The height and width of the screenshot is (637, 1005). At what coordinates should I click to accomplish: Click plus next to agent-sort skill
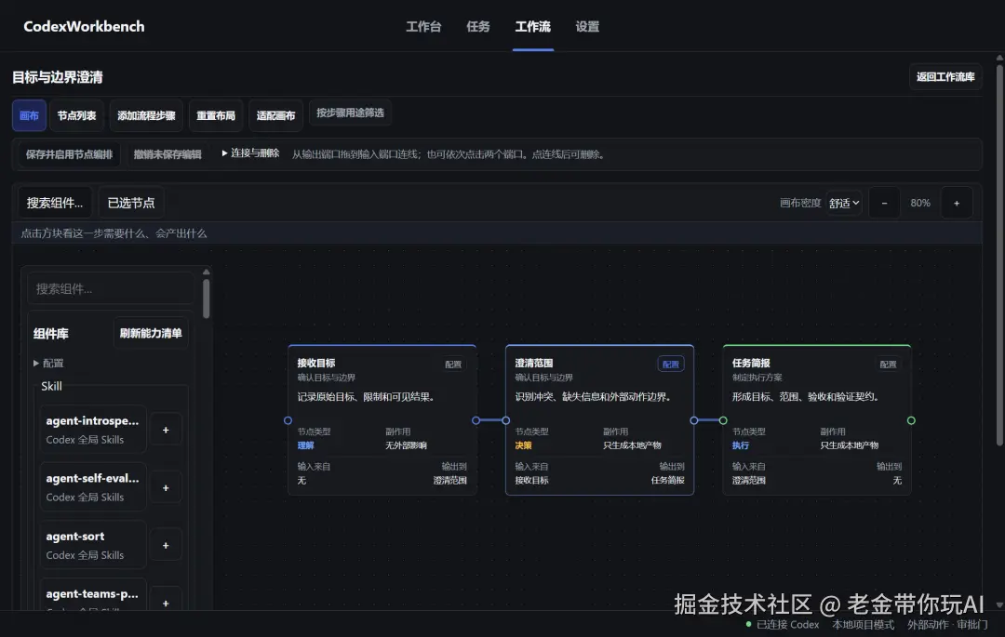click(x=166, y=546)
